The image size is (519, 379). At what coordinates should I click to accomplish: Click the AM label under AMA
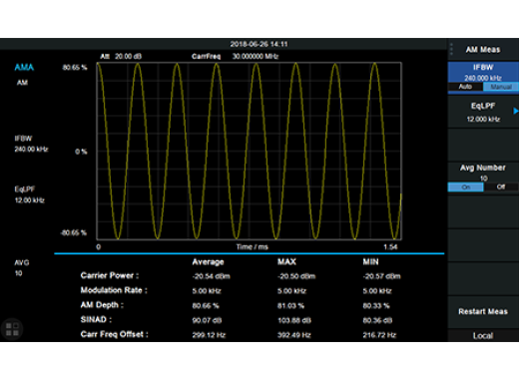tap(22, 83)
